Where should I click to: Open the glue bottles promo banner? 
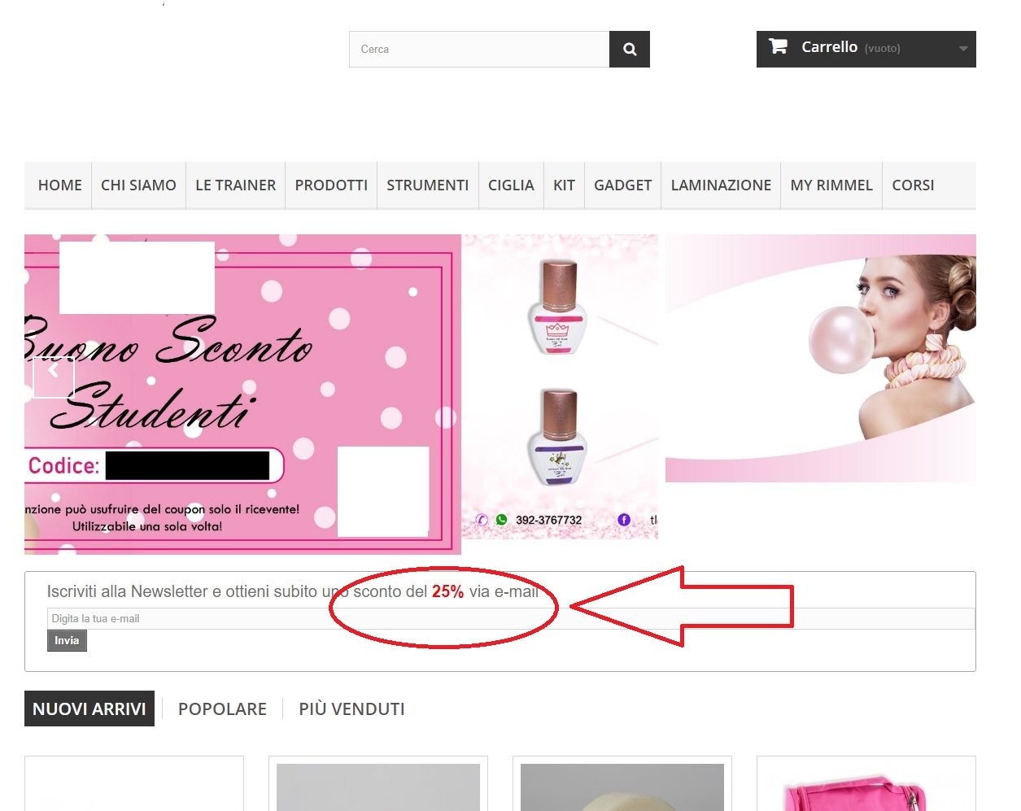pyautogui.click(x=561, y=387)
